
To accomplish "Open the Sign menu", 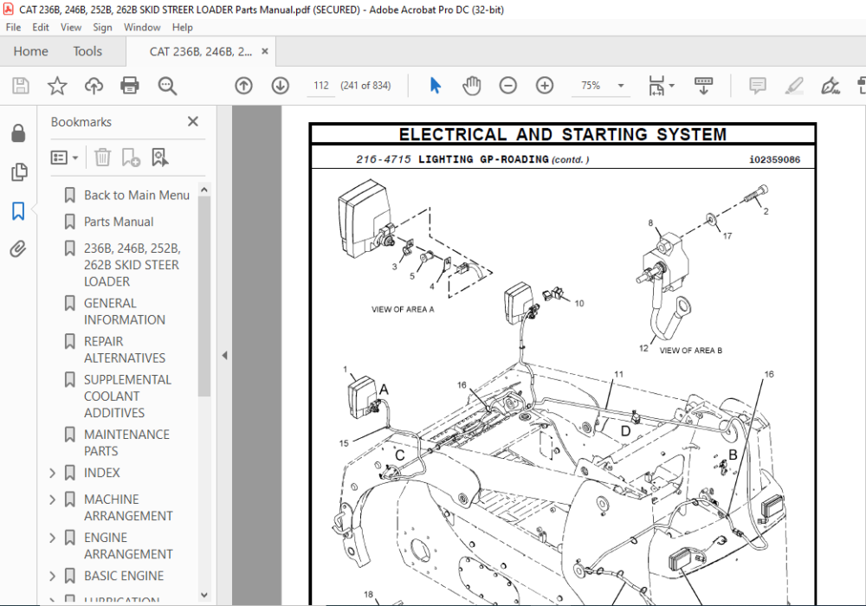I will click(102, 27).
